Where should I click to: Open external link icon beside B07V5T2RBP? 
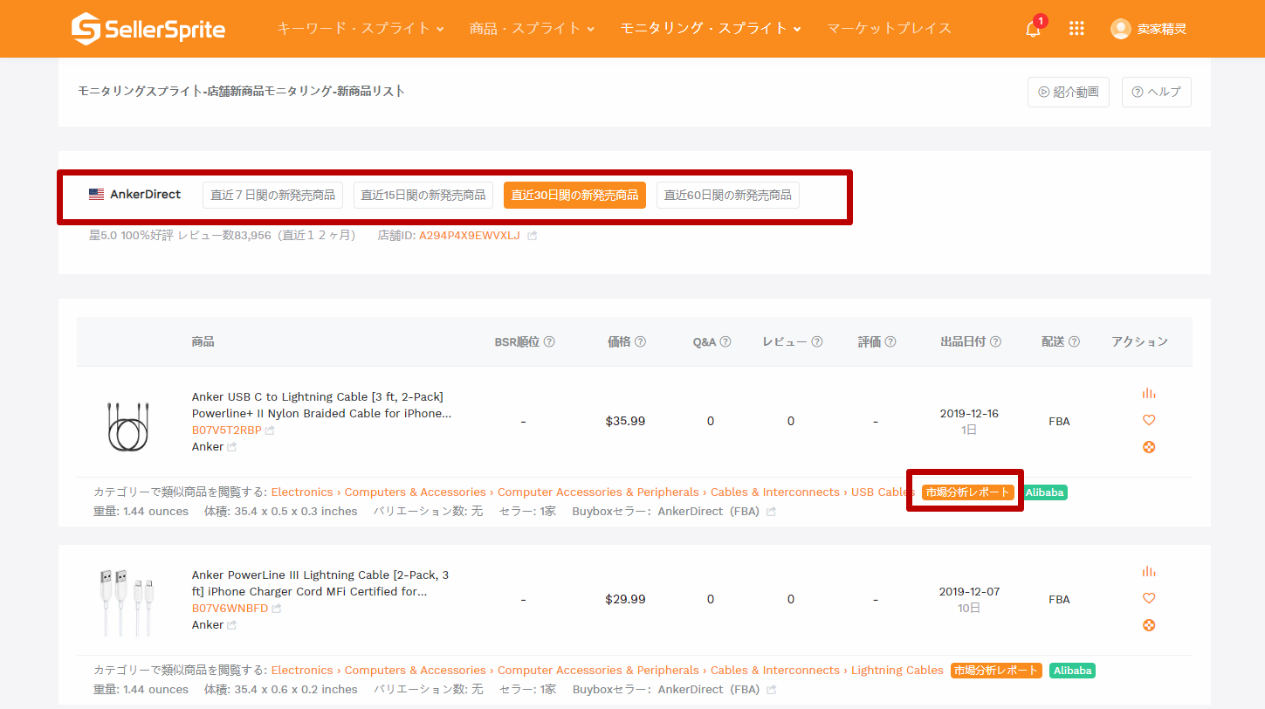coord(270,430)
